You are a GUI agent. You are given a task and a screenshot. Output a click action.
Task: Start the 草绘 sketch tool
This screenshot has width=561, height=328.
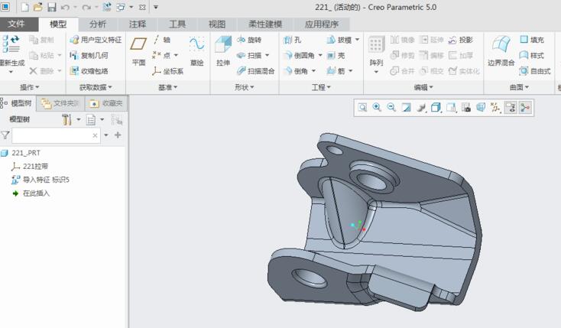point(196,51)
